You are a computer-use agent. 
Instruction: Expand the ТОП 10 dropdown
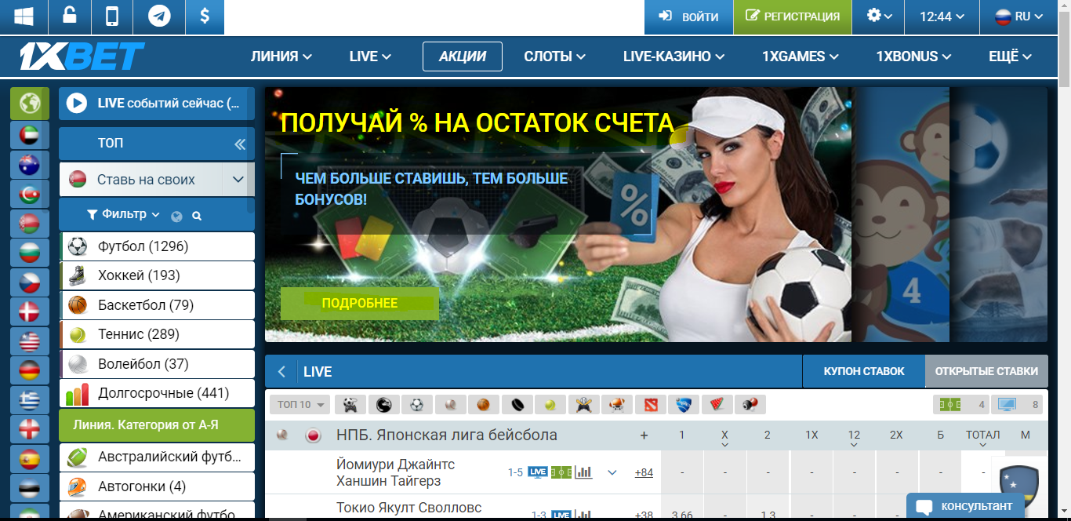(300, 404)
